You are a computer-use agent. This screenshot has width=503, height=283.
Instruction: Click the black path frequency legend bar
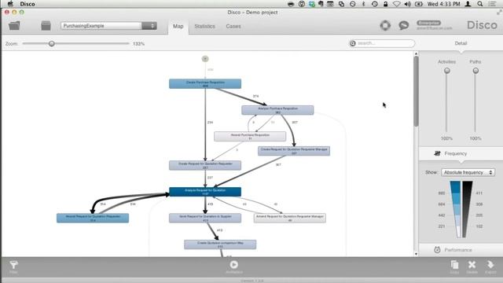click(x=467, y=209)
